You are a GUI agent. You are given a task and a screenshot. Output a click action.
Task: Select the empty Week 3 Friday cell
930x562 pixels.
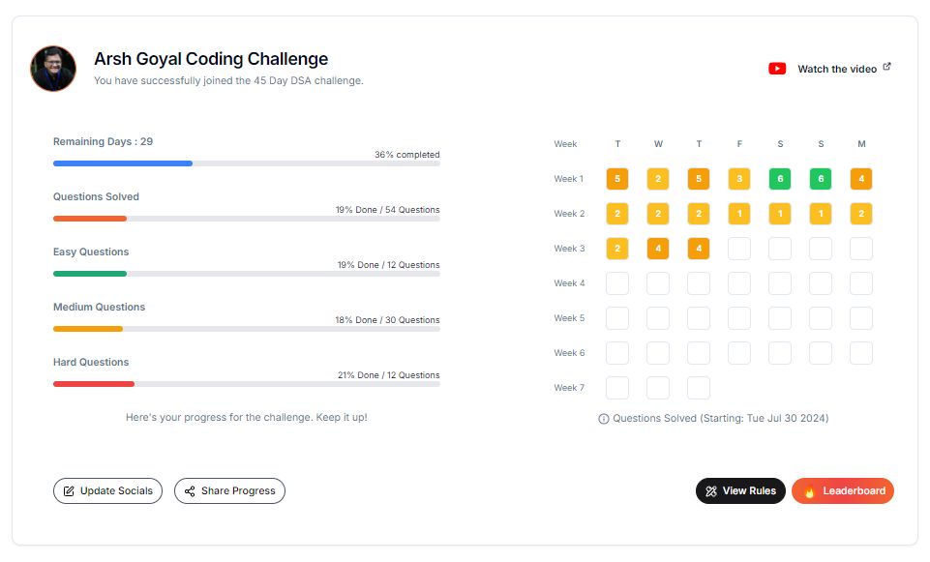coord(739,249)
